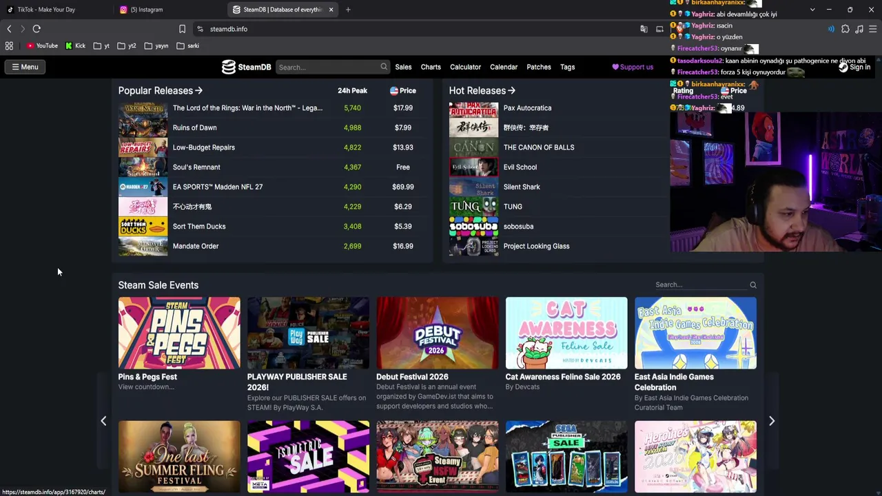Open the Kick bookmark
This screenshot has height=496, width=882.
[75, 45]
